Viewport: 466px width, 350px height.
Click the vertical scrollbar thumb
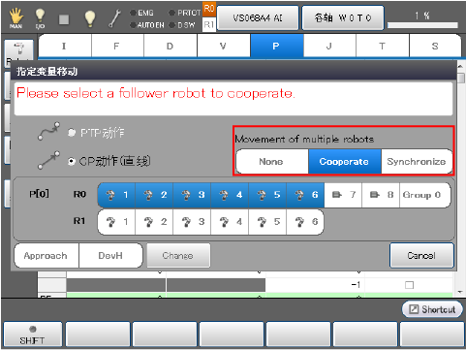pos(461,78)
